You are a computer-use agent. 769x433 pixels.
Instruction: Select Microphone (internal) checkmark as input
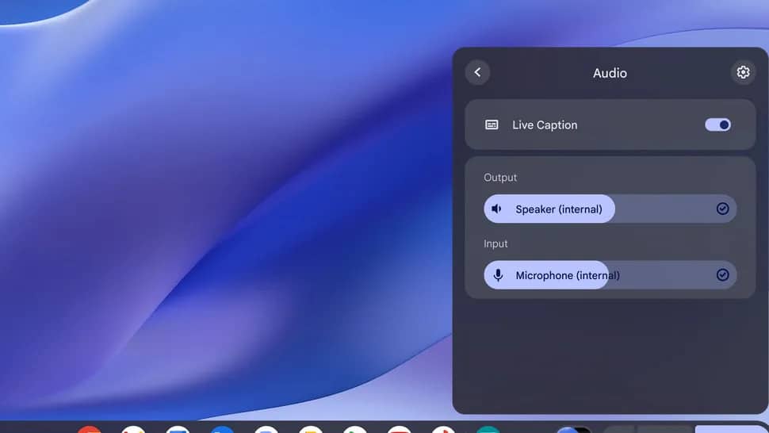point(722,275)
